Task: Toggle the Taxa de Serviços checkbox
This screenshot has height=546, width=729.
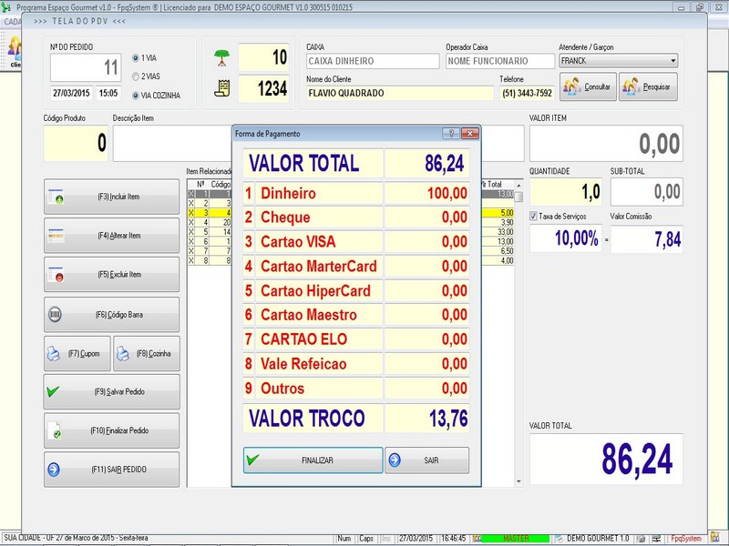Action: pos(533,217)
